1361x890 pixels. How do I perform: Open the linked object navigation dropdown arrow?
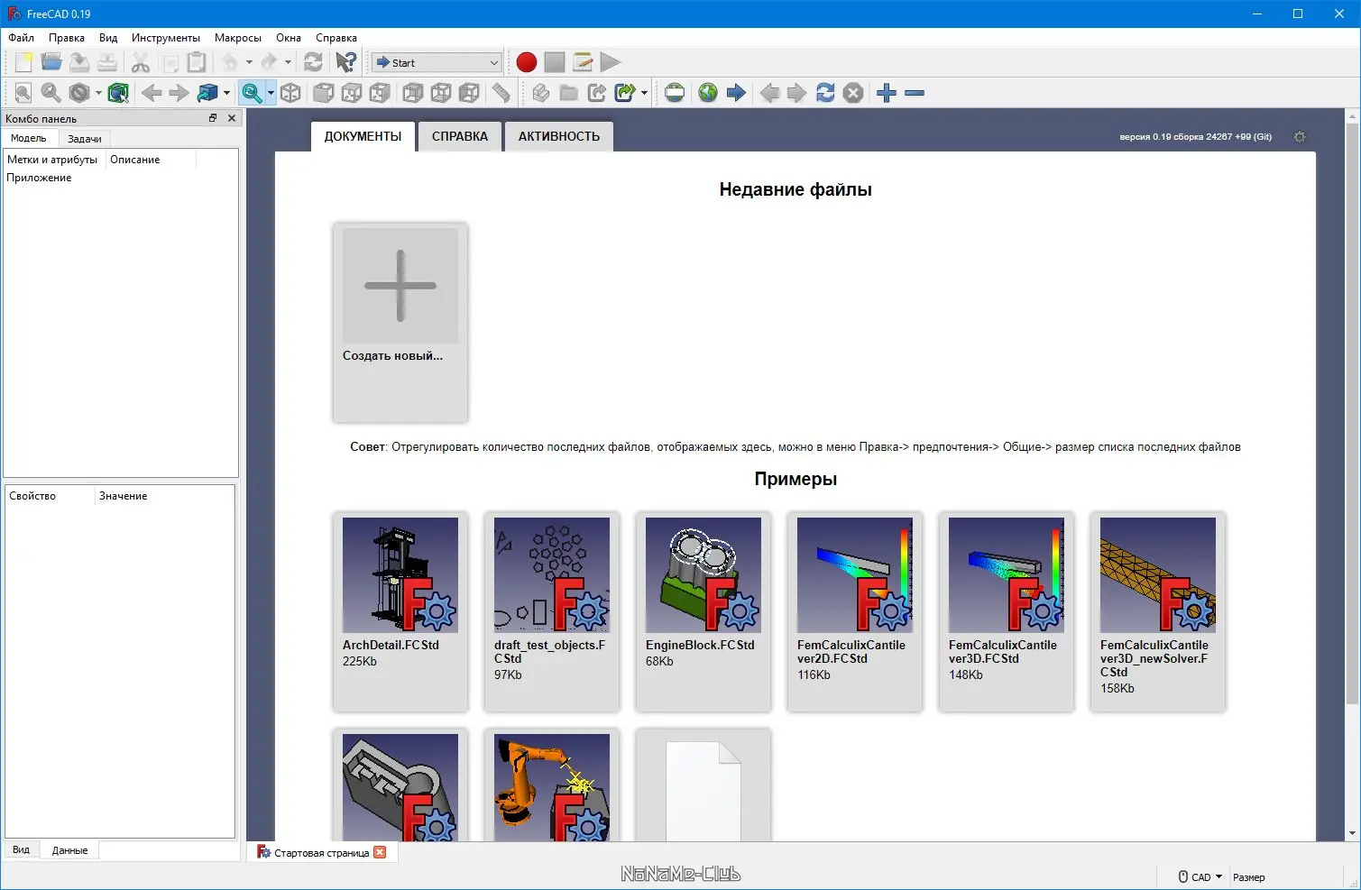226,93
